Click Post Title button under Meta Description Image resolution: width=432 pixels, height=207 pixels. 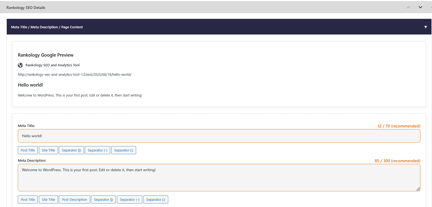point(28,199)
